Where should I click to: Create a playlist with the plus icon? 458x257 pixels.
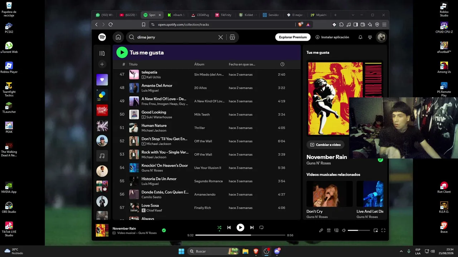pyautogui.click(x=102, y=64)
